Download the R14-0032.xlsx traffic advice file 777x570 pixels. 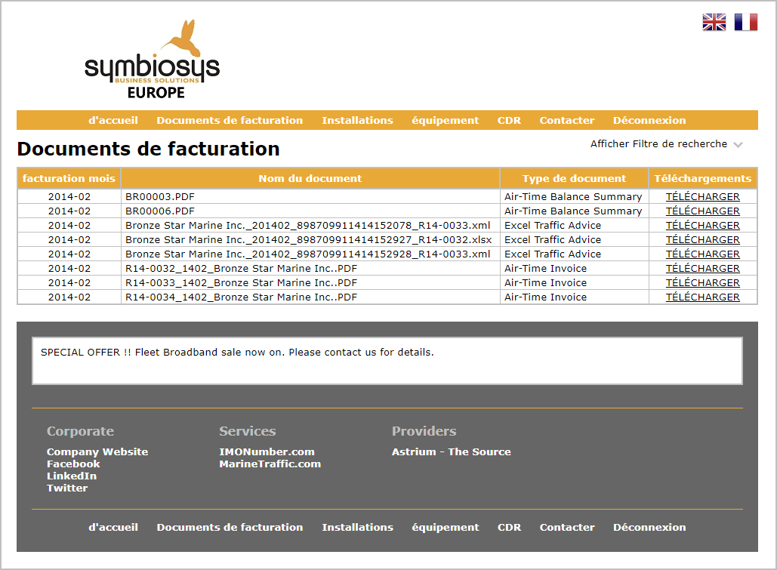tap(702, 240)
